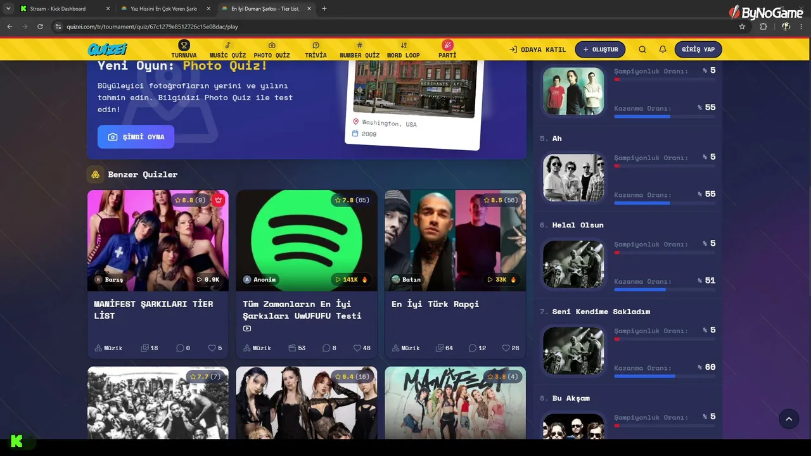
Task: Open the quiz thumbnail rated 3.8
Action: [x=455, y=403]
